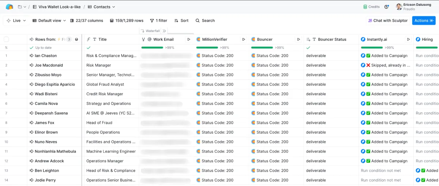Run the Instantly.ai column play icon
Screen dimensions: 439x186
point(409,39)
